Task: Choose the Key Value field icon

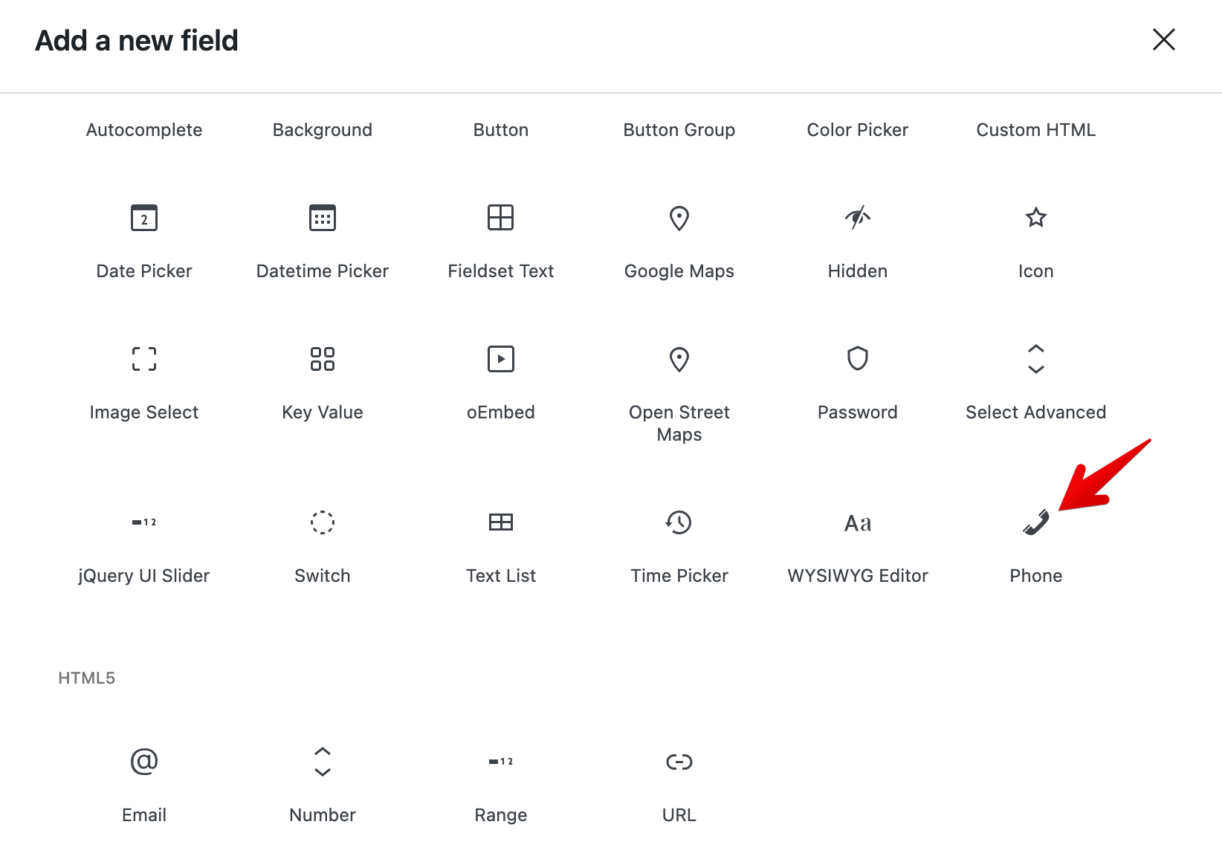Action: 322,359
